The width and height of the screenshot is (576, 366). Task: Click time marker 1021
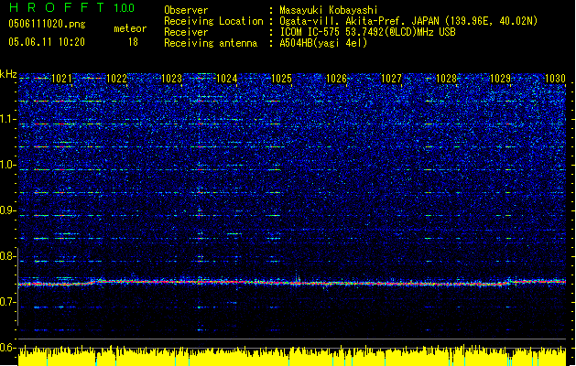point(61,79)
